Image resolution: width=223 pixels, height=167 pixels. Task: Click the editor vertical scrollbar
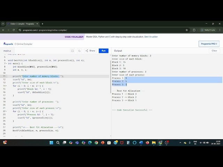pos(110,77)
